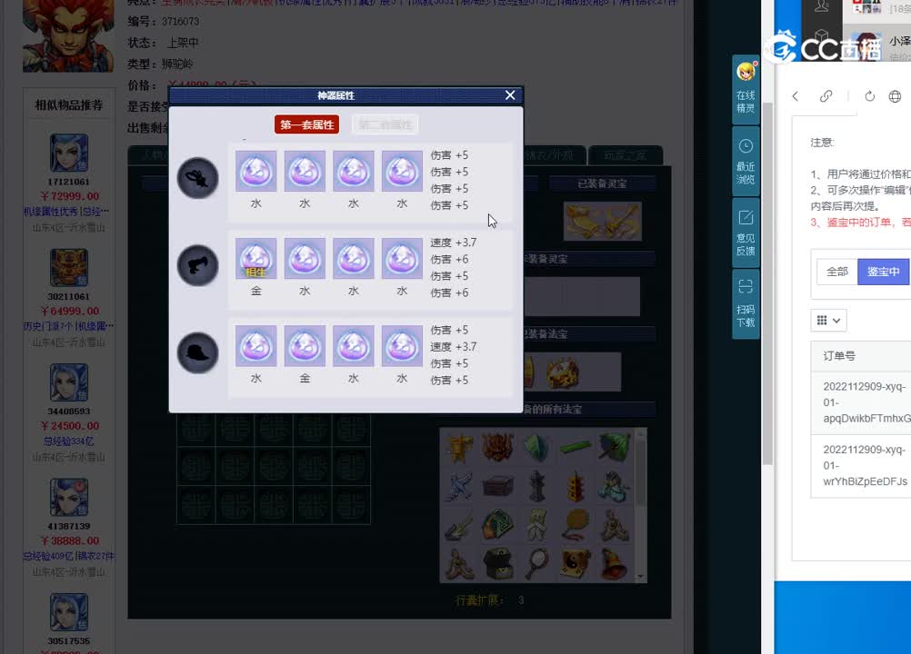The height and width of the screenshot is (654, 911).
Task: Select the 鉴宝中 filter tab
Action: pos(883,272)
